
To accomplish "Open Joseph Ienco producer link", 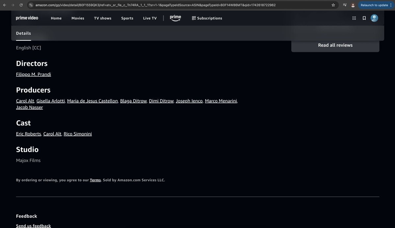I will tap(189, 101).
